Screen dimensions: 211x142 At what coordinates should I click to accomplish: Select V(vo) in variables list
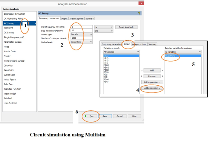tap(106, 79)
